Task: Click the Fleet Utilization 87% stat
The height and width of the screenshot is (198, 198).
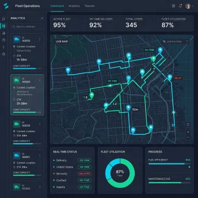Action: (173, 23)
